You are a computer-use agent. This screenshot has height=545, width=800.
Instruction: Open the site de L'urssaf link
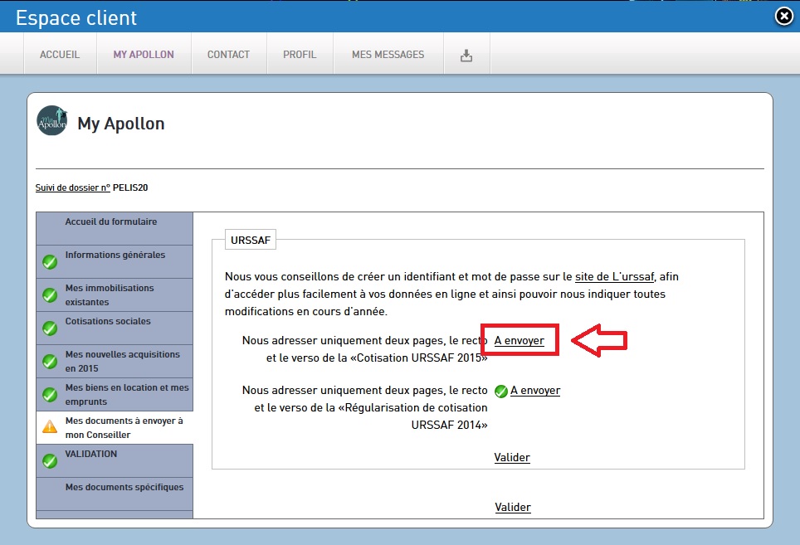[x=614, y=277]
